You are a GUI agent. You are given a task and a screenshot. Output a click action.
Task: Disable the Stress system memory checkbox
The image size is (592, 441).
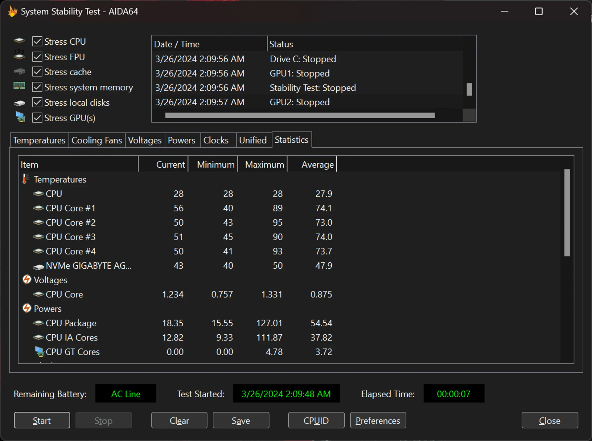(37, 87)
